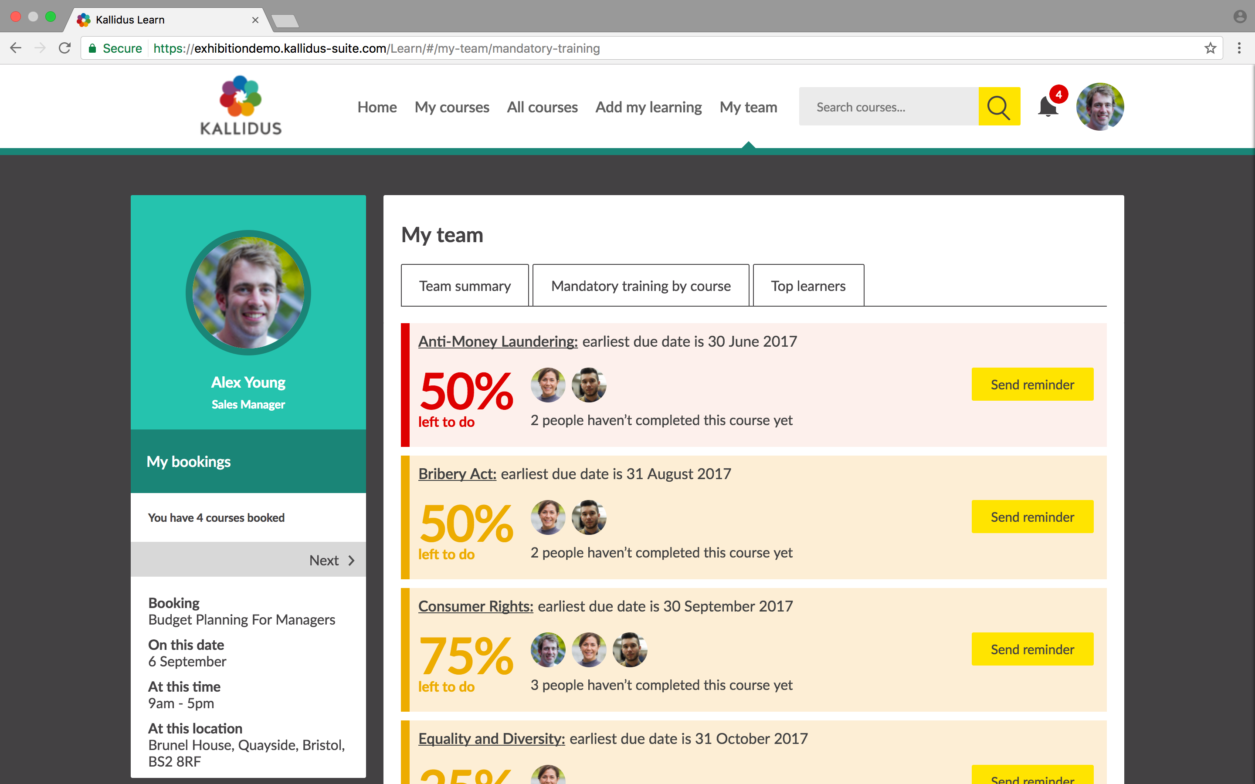The width and height of the screenshot is (1255, 784).
Task: Click the Kallidus logo
Action: (x=241, y=106)
